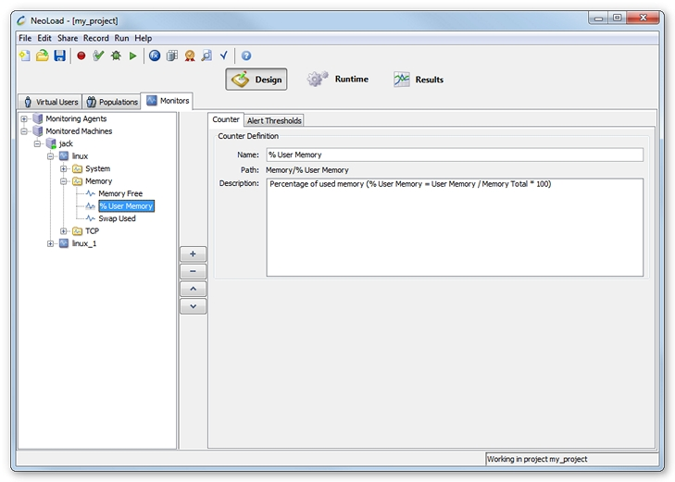Click the New project toolbar icon

coord(25,56)
